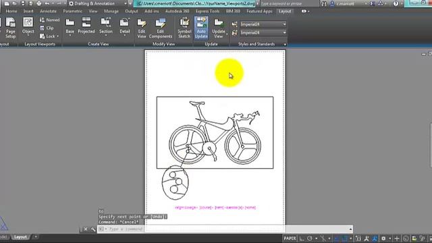
Task: Activate the Clip viewport tool
Action: tap(47, 28)
